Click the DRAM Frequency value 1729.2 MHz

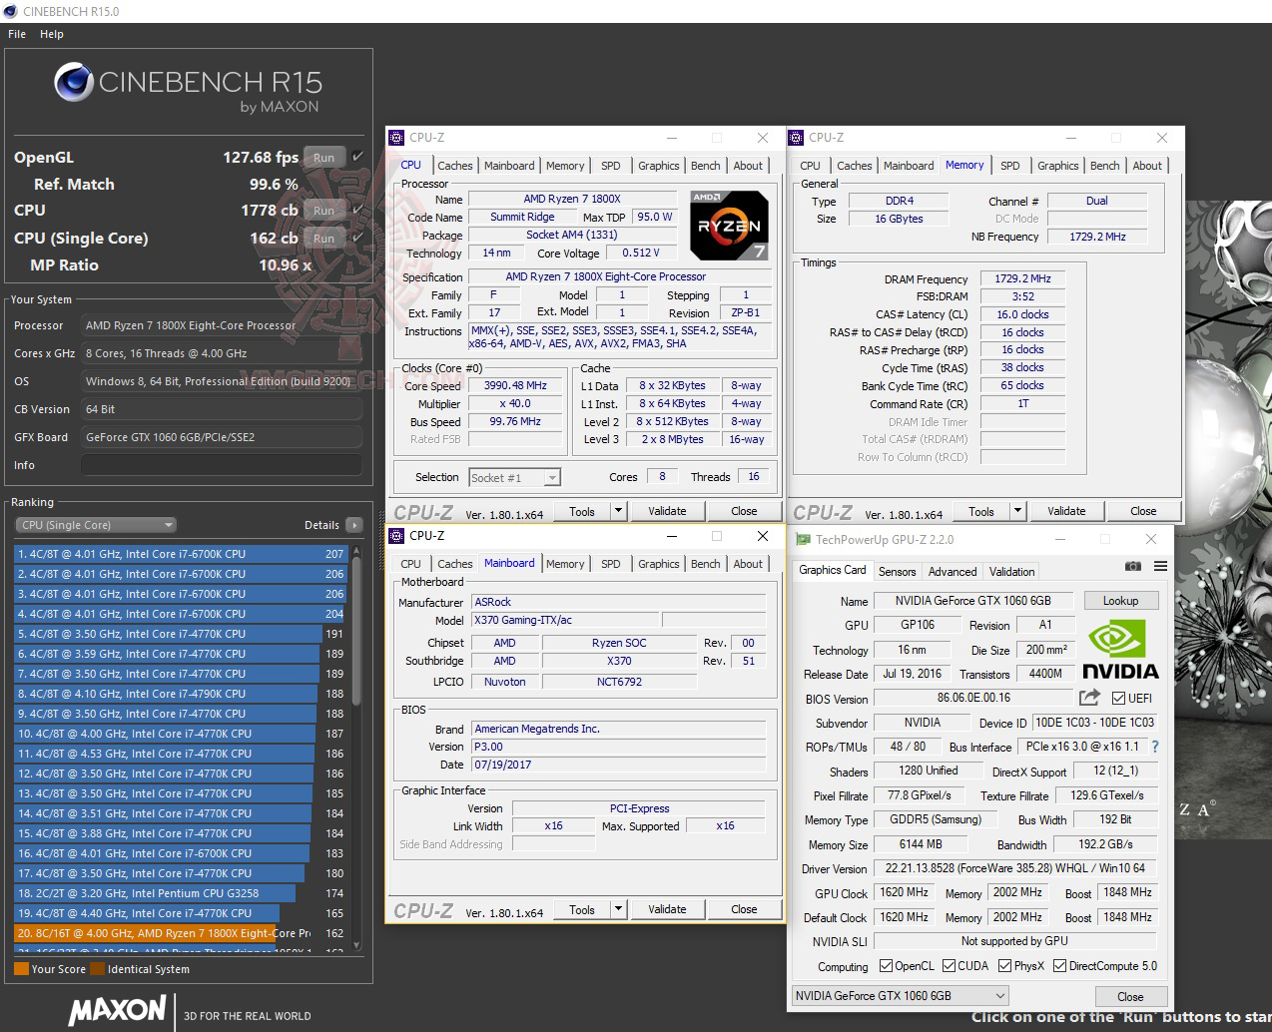pyautogui.click(x=1022, y=279)
